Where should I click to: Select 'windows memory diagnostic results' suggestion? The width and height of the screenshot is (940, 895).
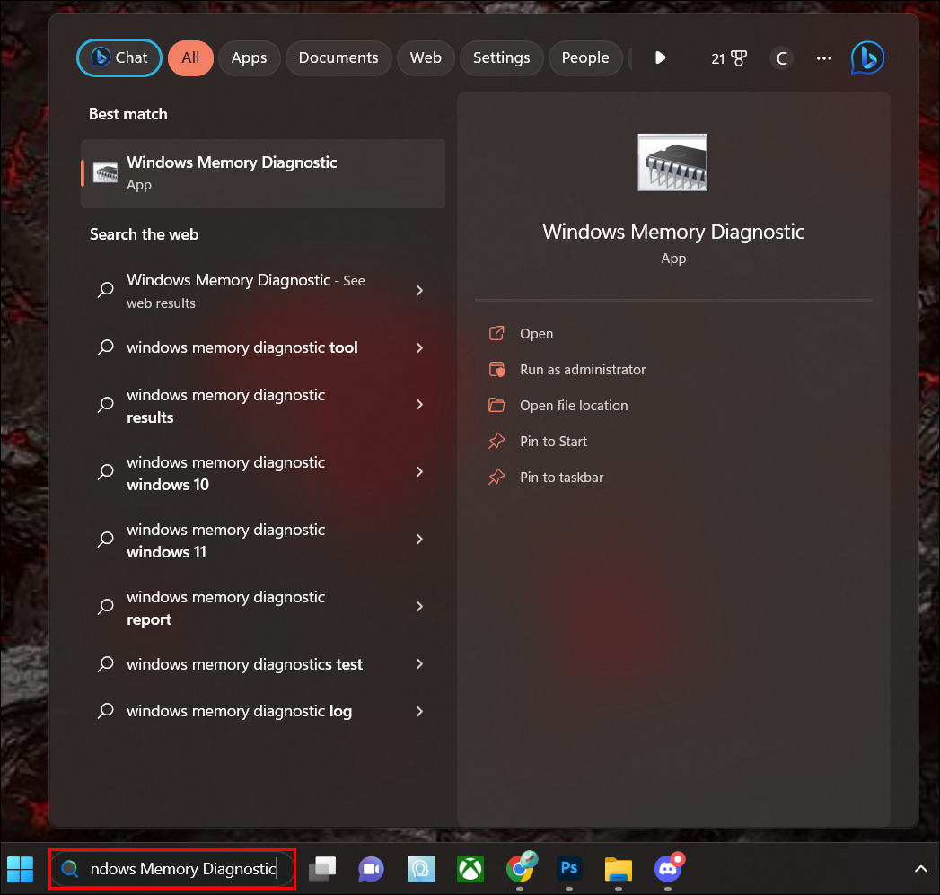[263, 406]
